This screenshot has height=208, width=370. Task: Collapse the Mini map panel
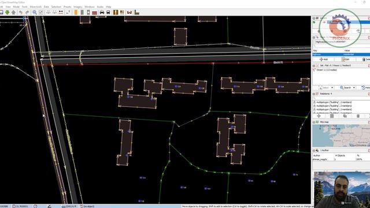pos(314,122)
